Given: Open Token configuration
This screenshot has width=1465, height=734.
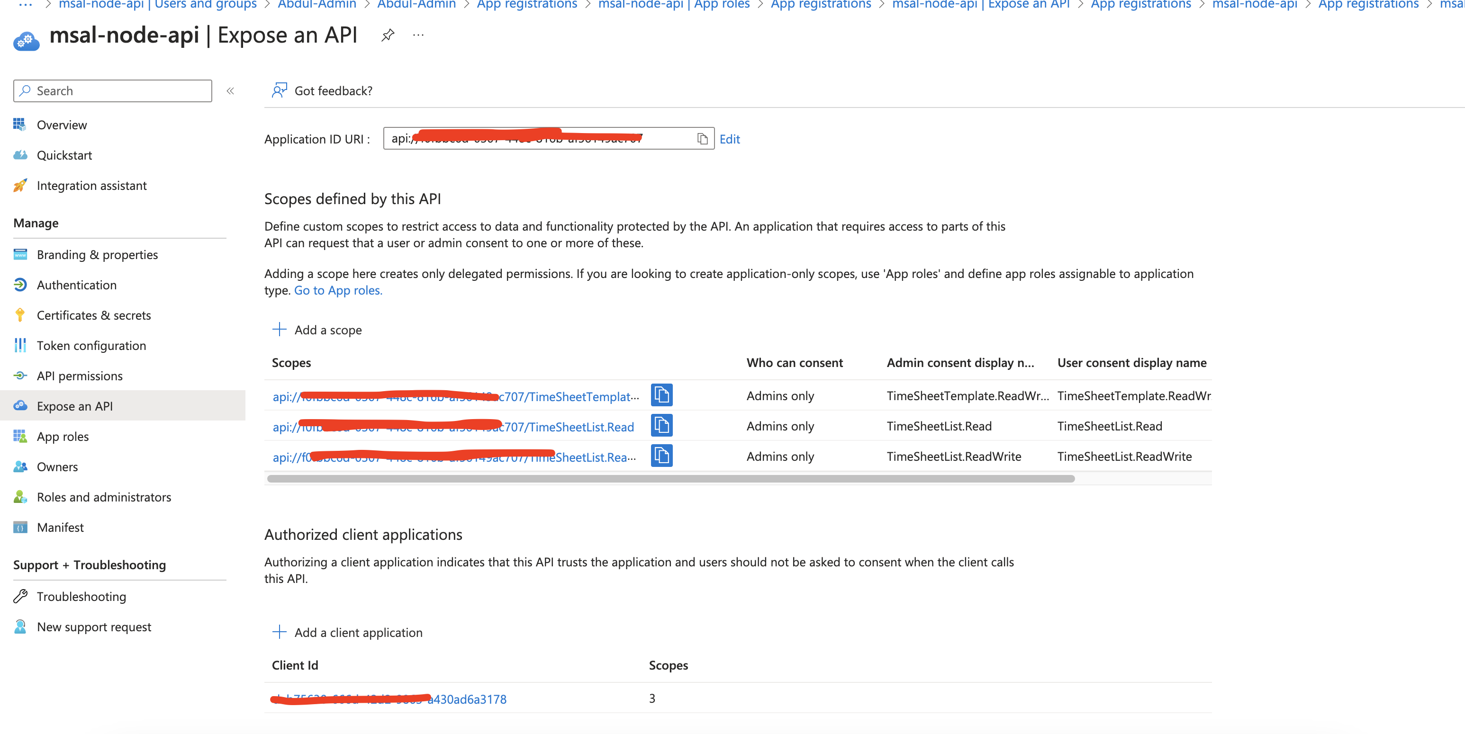Looking at the screenshot, I should (91, 346).
